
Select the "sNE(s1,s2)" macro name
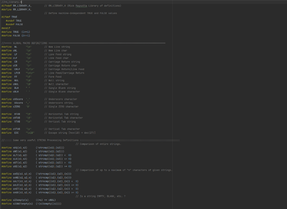(20, 152)
